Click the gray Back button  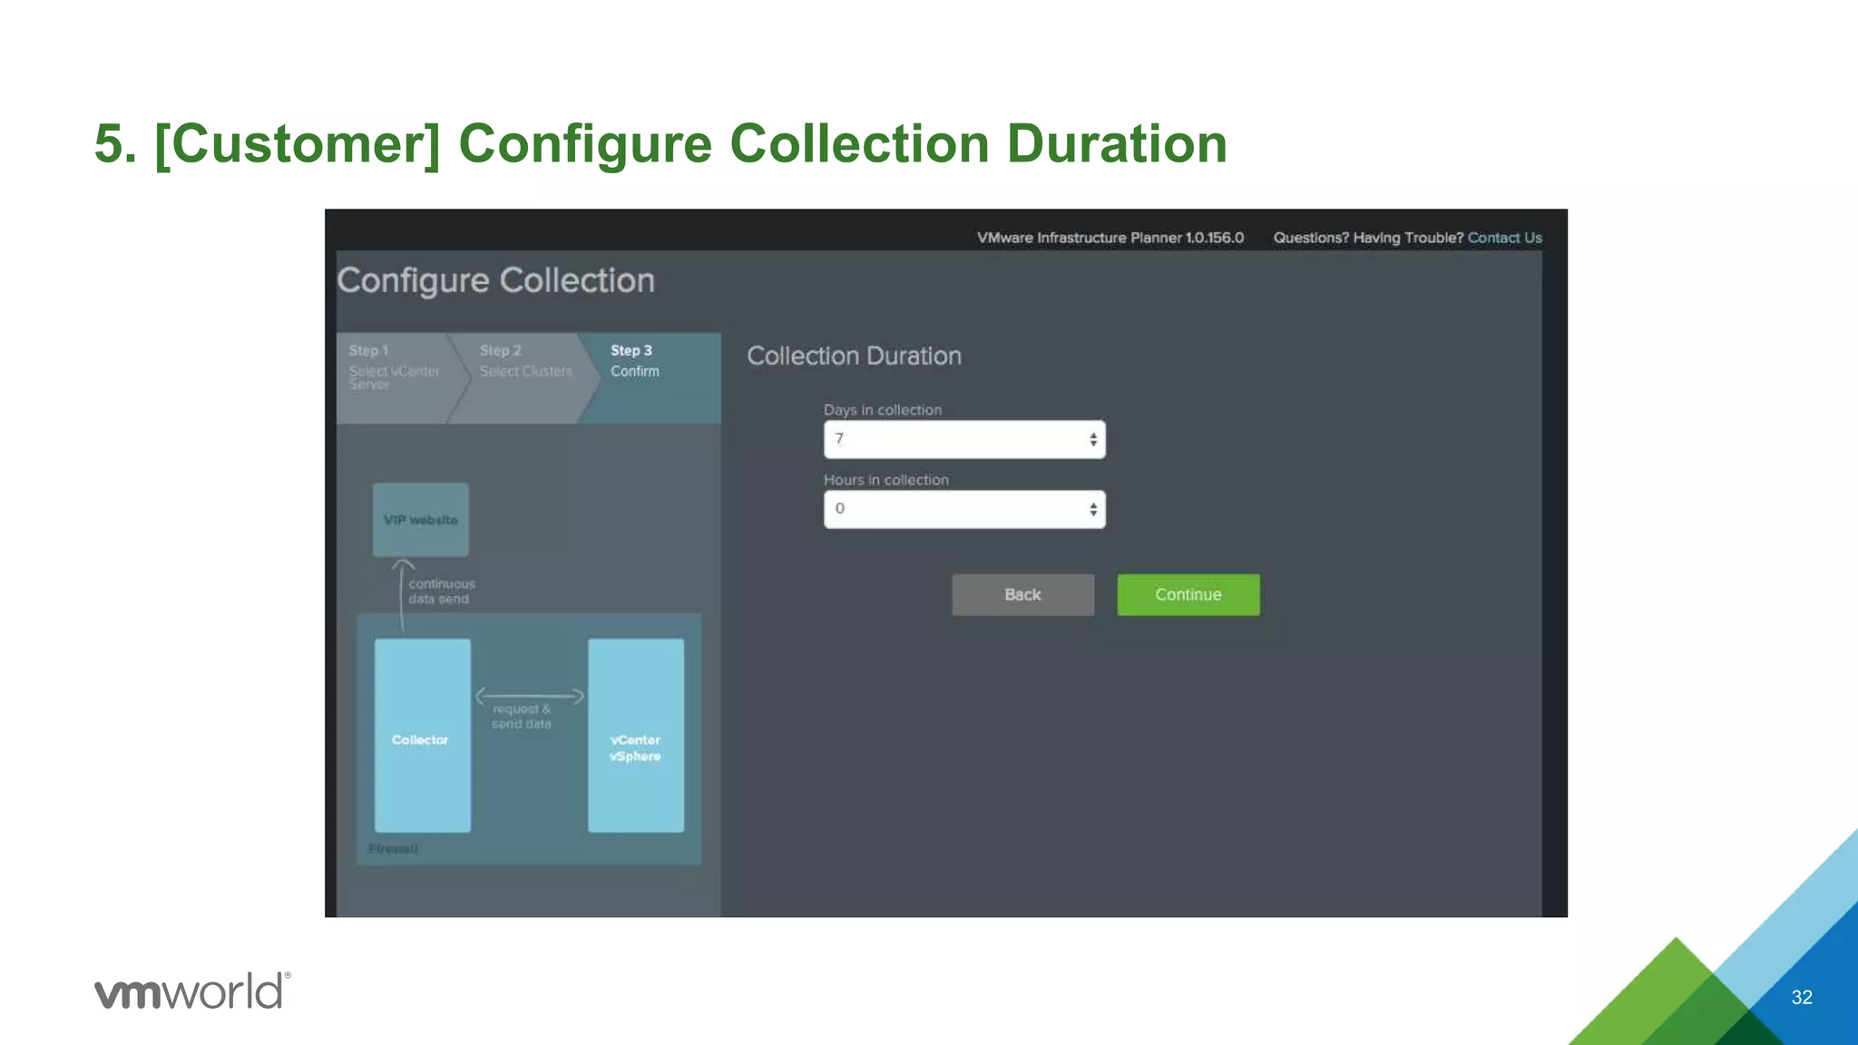pos(1022,595)
